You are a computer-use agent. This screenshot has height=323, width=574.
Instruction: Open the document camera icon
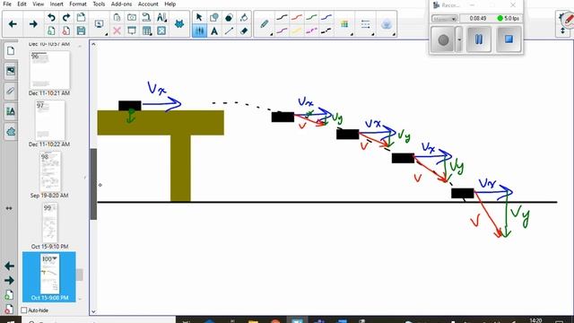click(146, 17)
